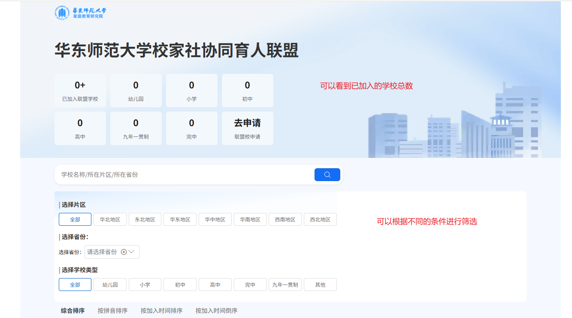This screenshot has width=572, height=318.
Task: Select 华东地区 region filter
Action: pyautogui.click(x=180, y=219)
